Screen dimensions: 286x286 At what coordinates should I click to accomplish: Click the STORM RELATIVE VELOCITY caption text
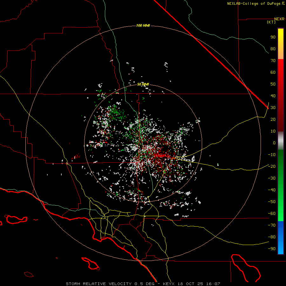coord(99,284)
